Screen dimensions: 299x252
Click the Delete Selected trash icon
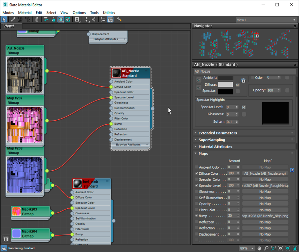37,20
